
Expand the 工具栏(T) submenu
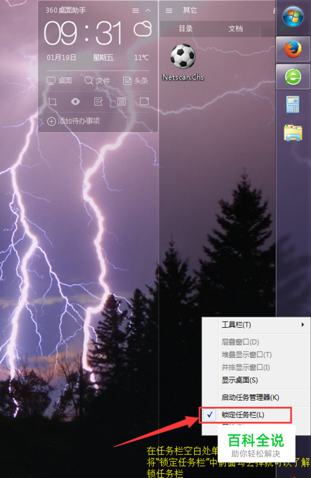256,325
